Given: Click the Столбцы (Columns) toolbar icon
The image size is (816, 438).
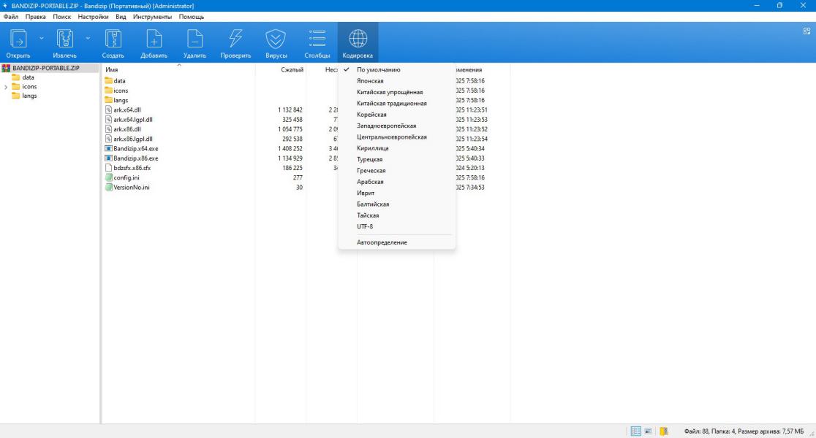Looking at the screenshot, I should click(317, 39).
